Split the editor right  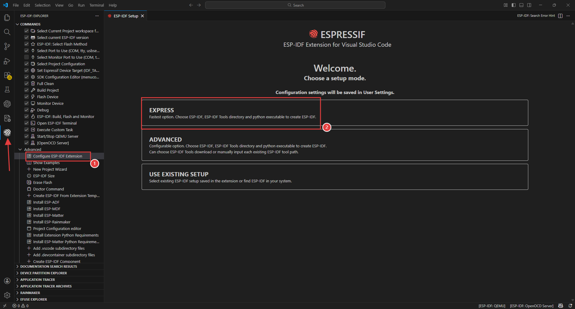pos(560,16)
